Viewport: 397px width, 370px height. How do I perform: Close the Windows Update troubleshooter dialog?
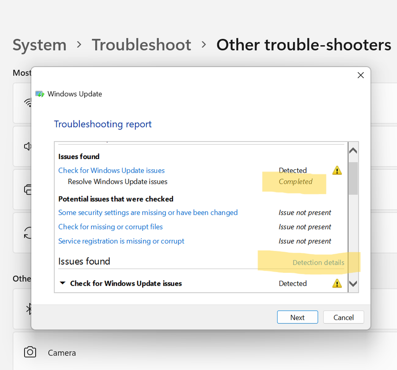pos(360,75)
